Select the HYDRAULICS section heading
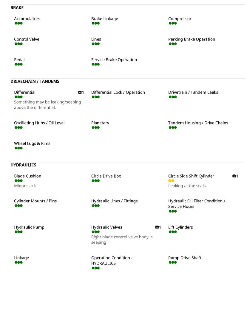This screenshot has width=247, height=319. pos(23,165)
